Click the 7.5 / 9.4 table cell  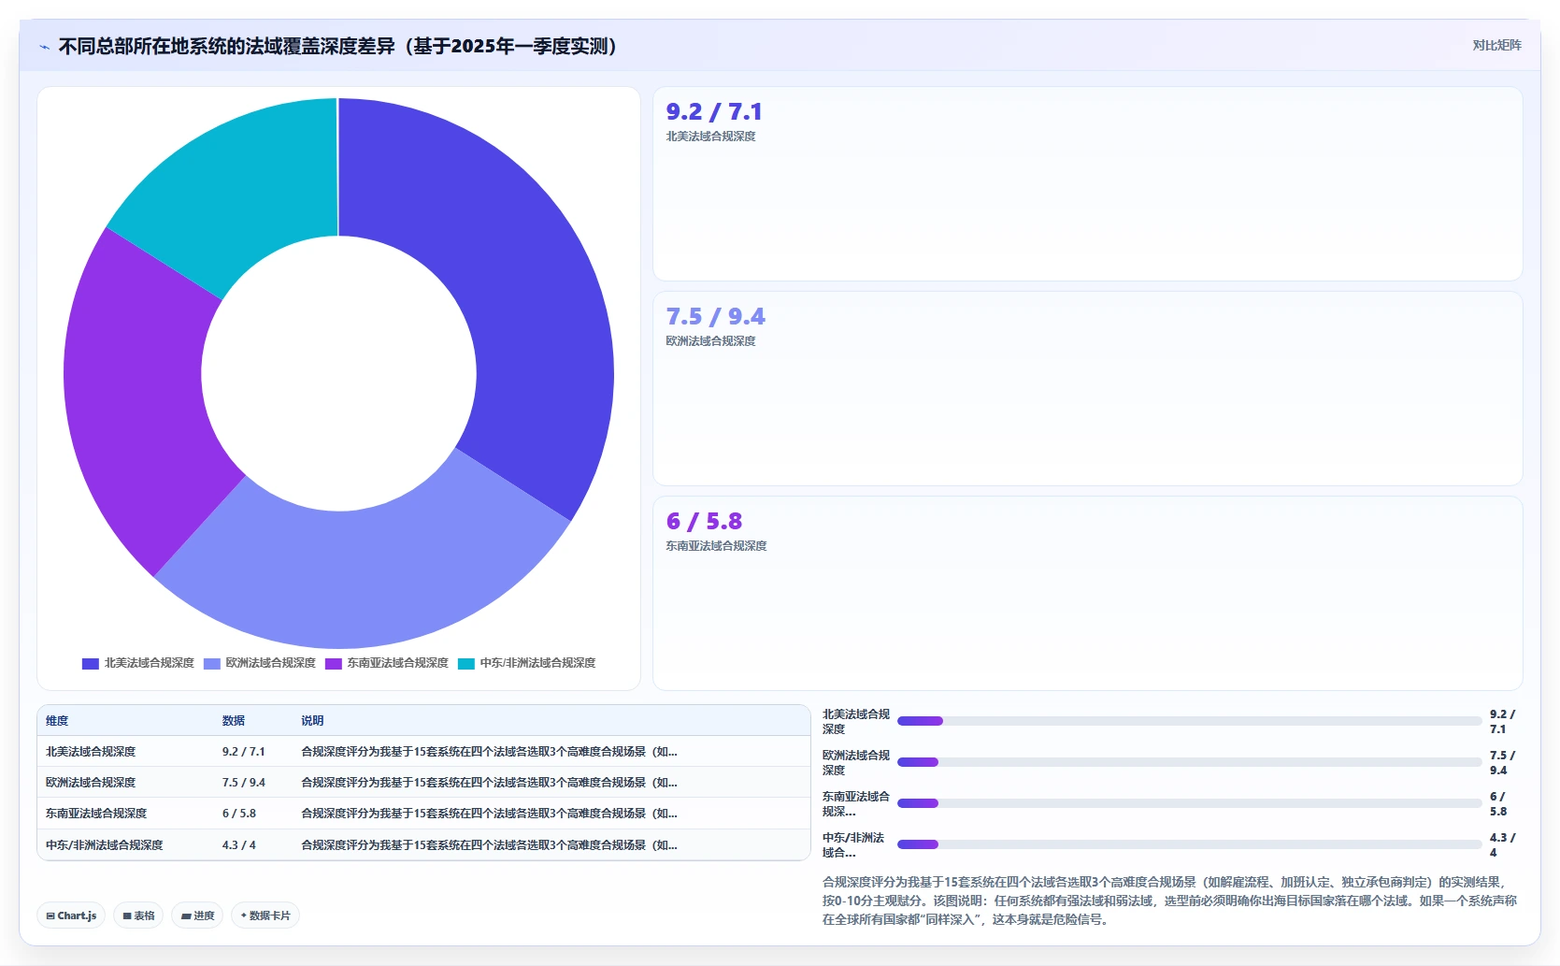point(244,783)
